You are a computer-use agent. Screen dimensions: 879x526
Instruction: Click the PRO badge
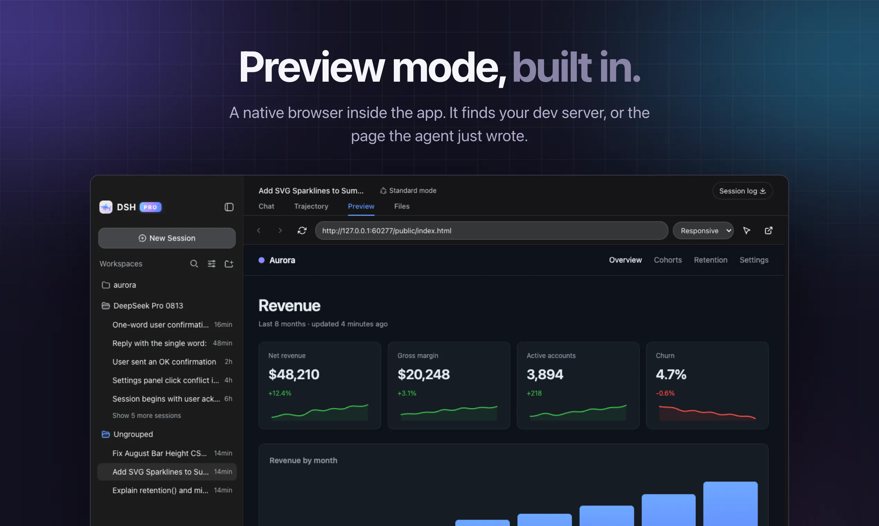click(150, 207)
